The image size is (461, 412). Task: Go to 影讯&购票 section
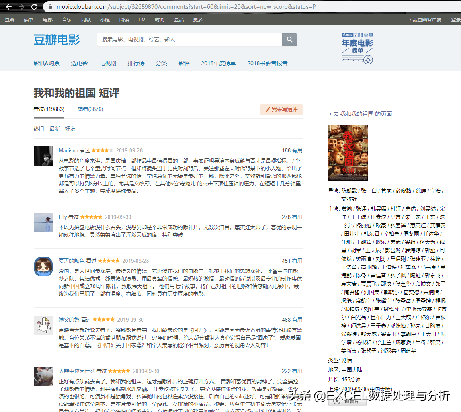click(47, 63)
